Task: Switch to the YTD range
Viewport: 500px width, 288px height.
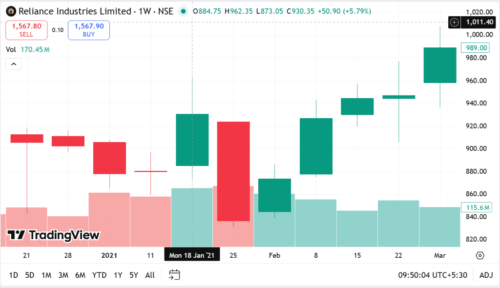Action: point(99,275)
